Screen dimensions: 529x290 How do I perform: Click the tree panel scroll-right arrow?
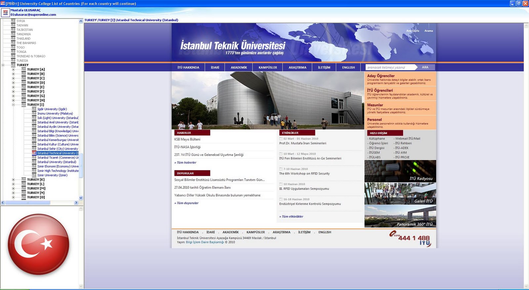pyautogui.click(x=76, y=202)
